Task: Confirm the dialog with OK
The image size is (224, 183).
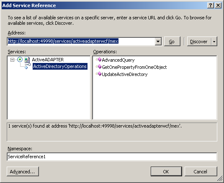Action: coord(166,171)
